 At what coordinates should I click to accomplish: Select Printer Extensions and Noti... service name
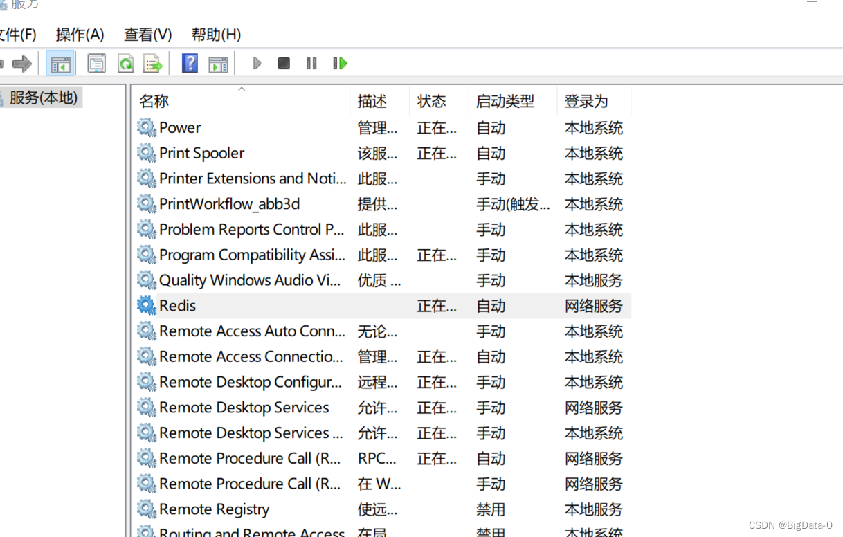[253, 179]
